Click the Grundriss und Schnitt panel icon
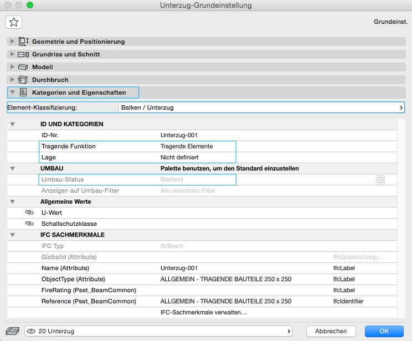Image resolution: width=412 pixels, height=341 pixels. click(x=23, y=54)
